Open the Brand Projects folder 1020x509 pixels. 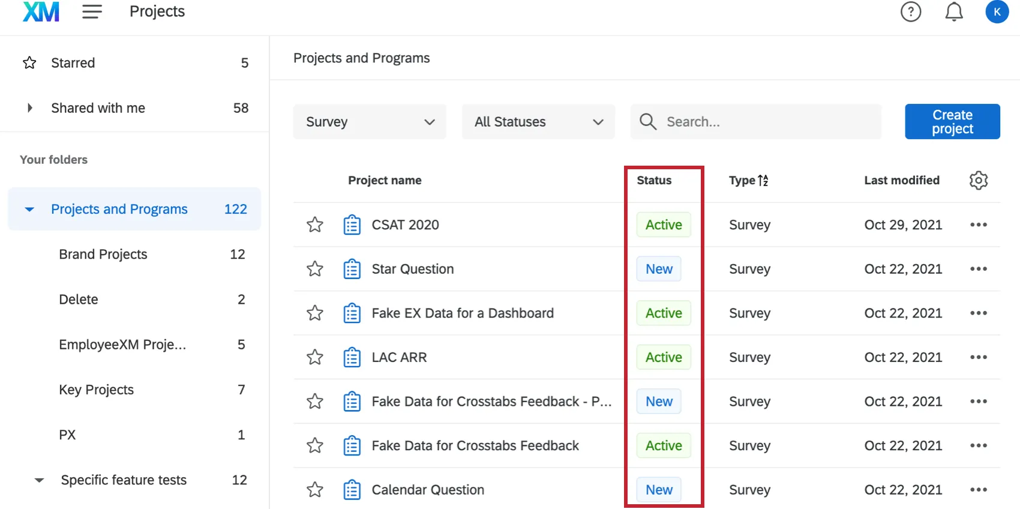point(103,254)
